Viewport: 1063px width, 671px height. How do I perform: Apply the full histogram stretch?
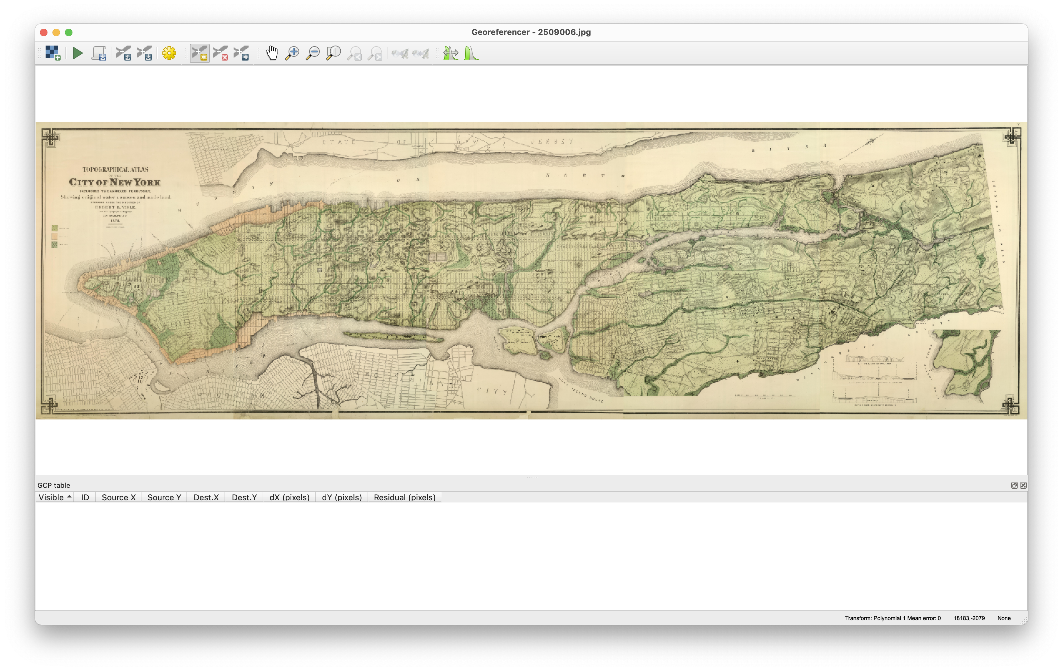451,53
